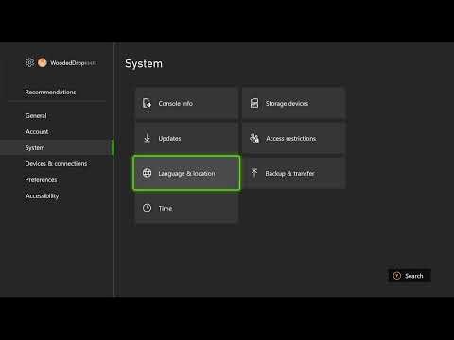Open Backup & transfer tile
The width and height of the screenshot is (454, 340).
tap(294, 173)
